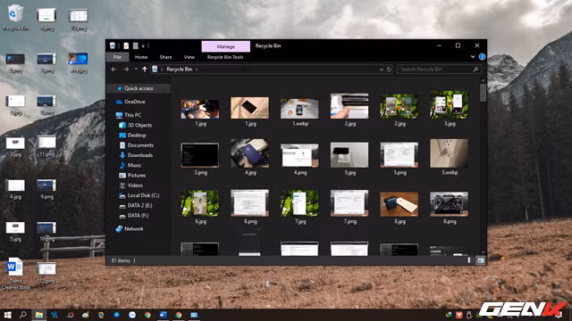Click the Manage contextual tab
This screenshot has width=572, height=321.
click(x=226, y=46)
